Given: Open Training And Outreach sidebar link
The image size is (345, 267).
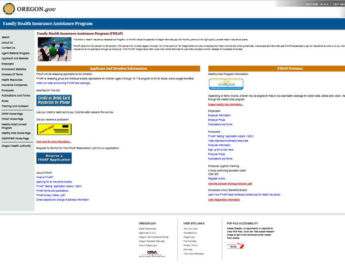Looking at the screenshot, I should point(15,106).
